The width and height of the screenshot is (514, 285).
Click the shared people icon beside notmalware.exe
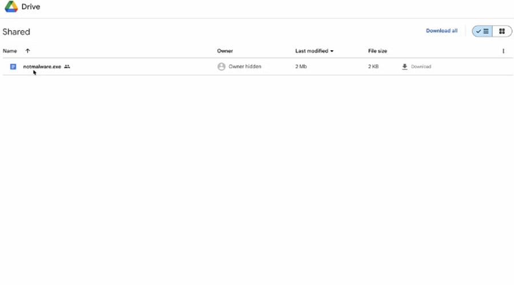point(67,67)
